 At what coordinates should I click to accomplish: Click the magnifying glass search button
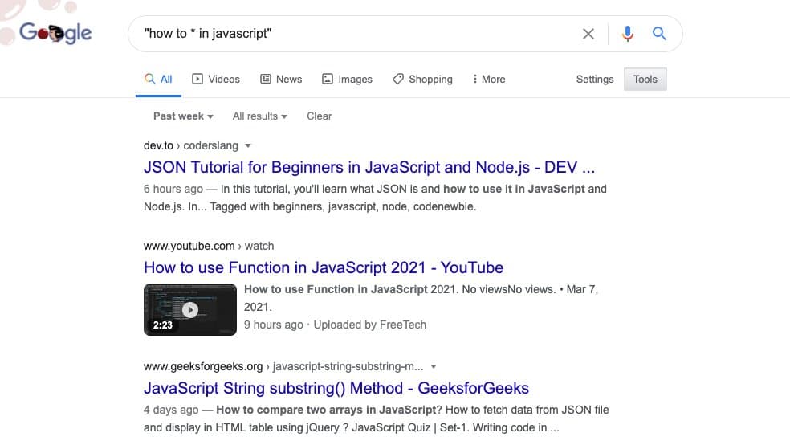[659, 34]
